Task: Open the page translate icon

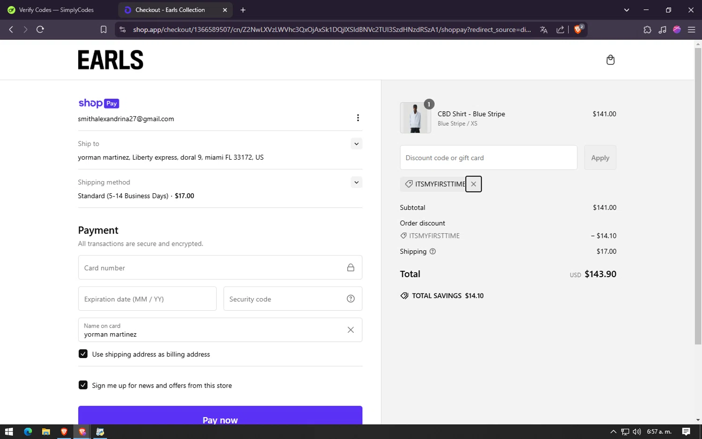Action: pos(543,29)
